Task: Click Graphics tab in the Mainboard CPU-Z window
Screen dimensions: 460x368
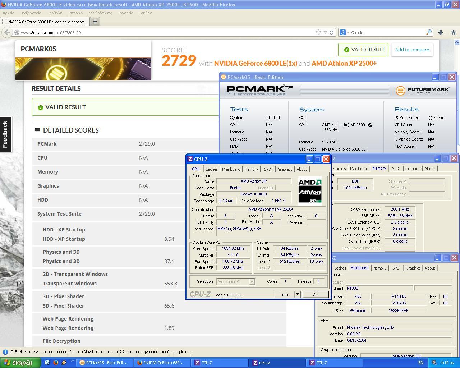Action: pyautogui.click(x=413, y=268)
